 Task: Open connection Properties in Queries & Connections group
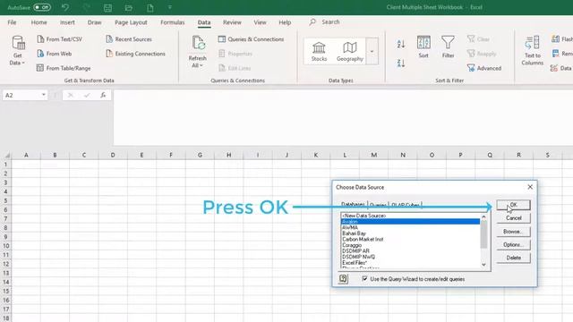pos(235,54)
